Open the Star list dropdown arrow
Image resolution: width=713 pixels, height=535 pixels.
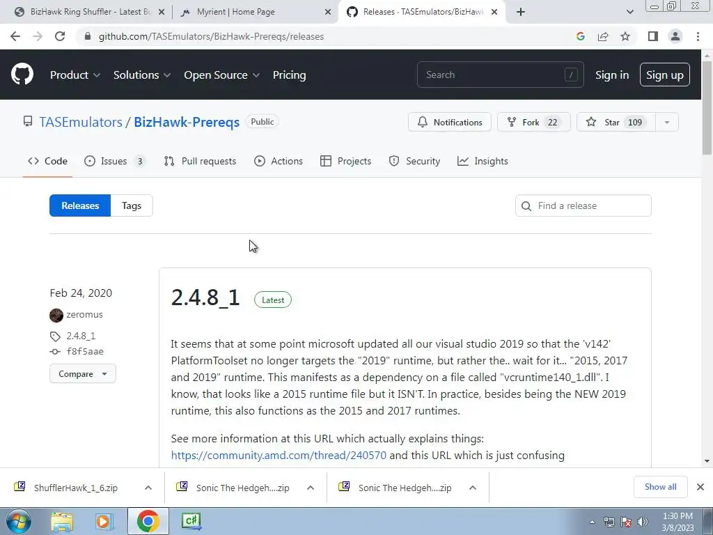(666, 122)
